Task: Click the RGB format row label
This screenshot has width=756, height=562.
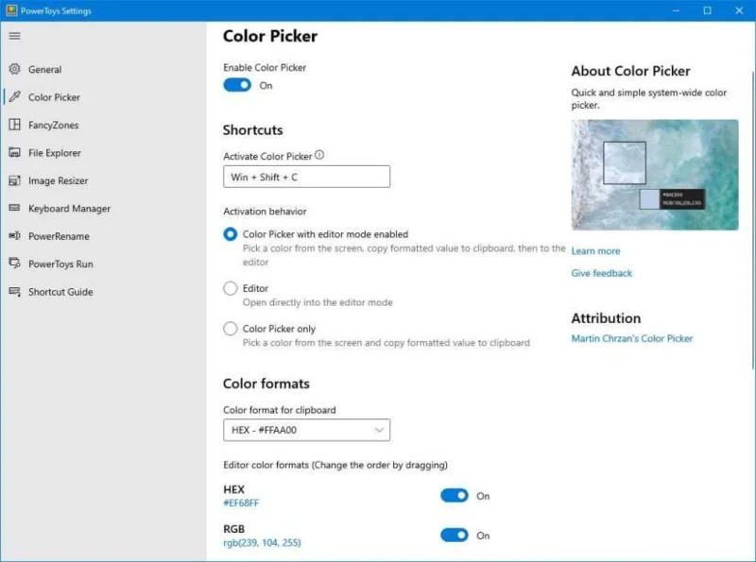Action: tap(233, 529)
